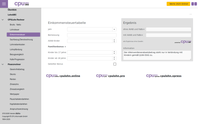Open the Gewinnfreibetrag calculator
The image size is (198, 124).
[17, 69]
